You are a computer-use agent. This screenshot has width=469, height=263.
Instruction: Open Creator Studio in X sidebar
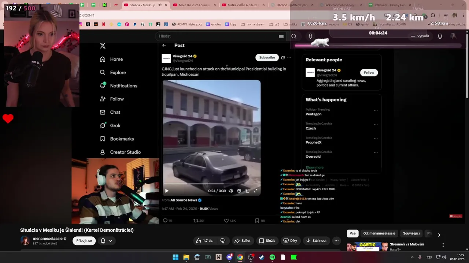pyautogui.click(x=120, y=152)
